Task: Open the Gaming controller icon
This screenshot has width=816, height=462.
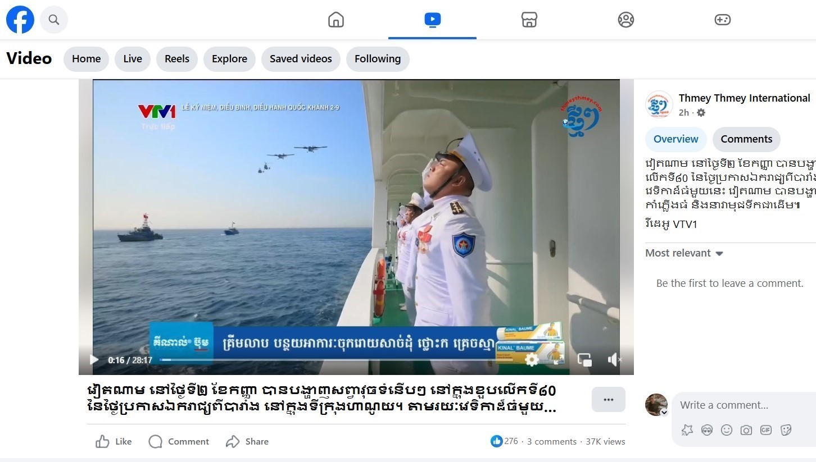Action: coord(722,20)
